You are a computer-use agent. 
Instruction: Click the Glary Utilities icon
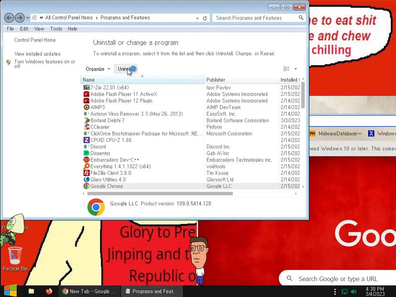pyautogui.click(x=86, y=179)
